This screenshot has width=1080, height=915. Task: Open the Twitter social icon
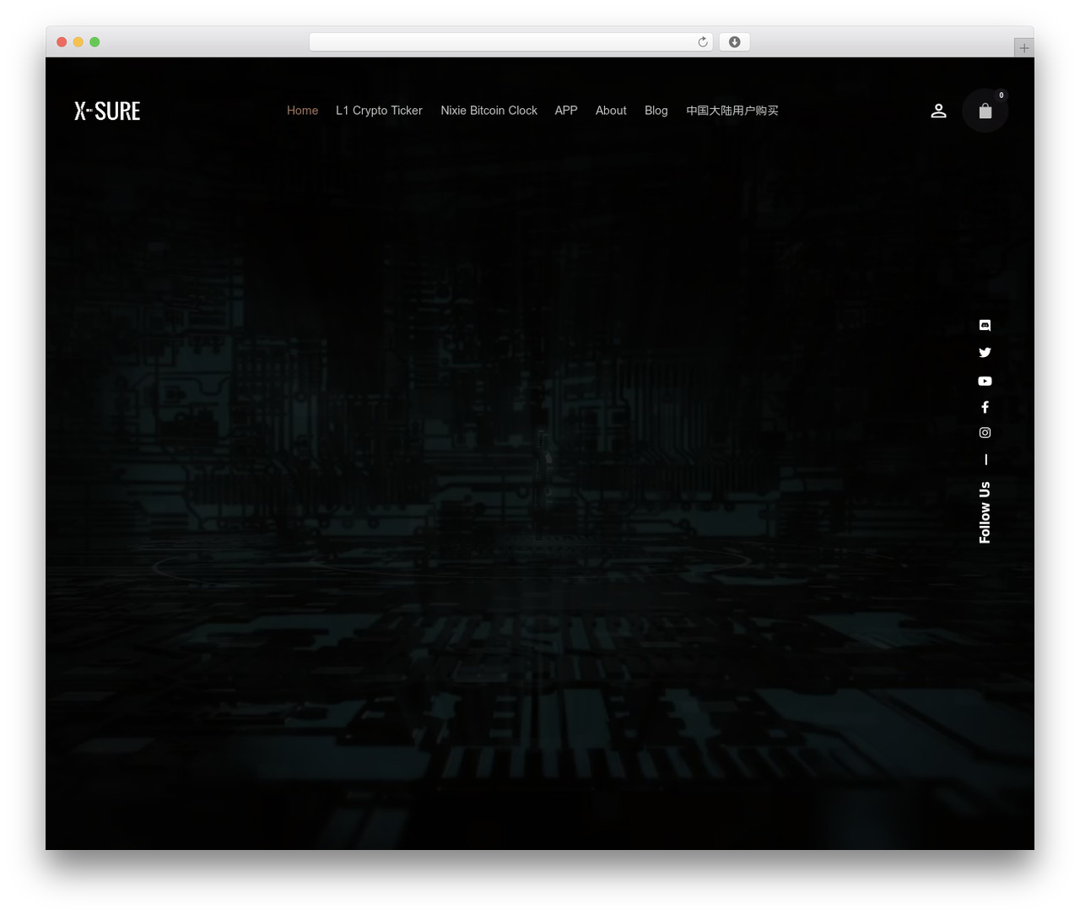(x=985, y=353)
